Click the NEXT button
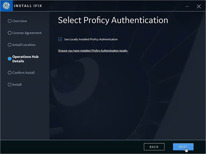The height and width of the screenshot is (154, 206). (183, 147)
